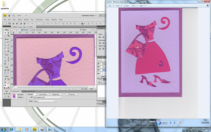Toggle visibility eye of the third layer
Image resolution: width=211 pixels, height=132 pixels.
pyautogui.click(x=99, y=70)
